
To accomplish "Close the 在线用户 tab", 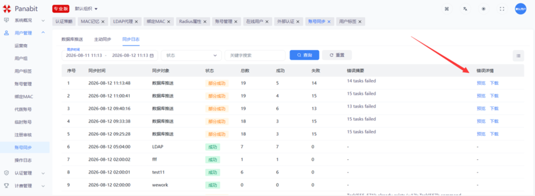I will tap(267, 21).
